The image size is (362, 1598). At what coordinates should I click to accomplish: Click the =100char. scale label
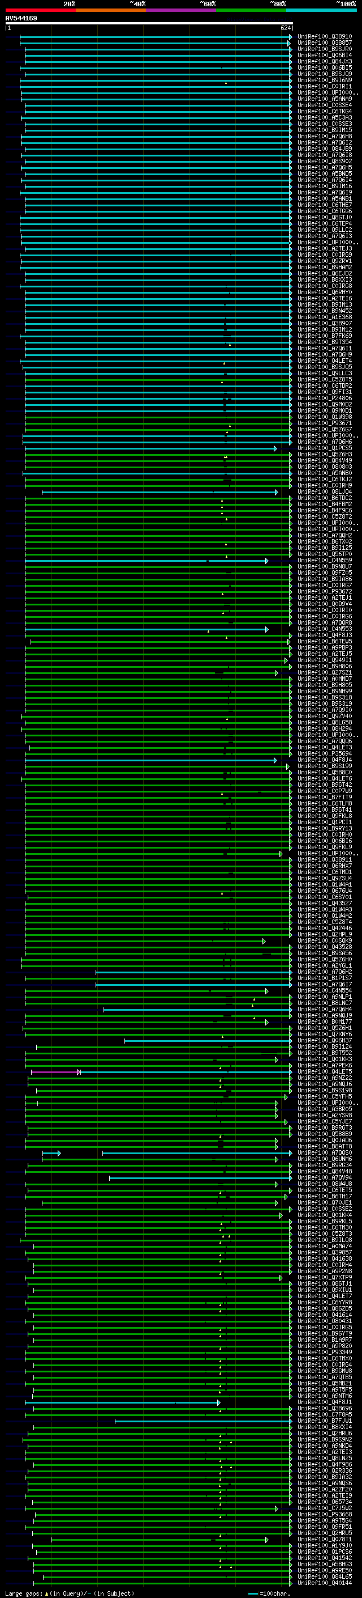(x=274, y=1593)
